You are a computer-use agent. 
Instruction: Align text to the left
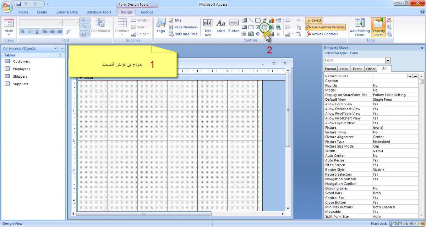pyautogui.click(x=45, y=32)
